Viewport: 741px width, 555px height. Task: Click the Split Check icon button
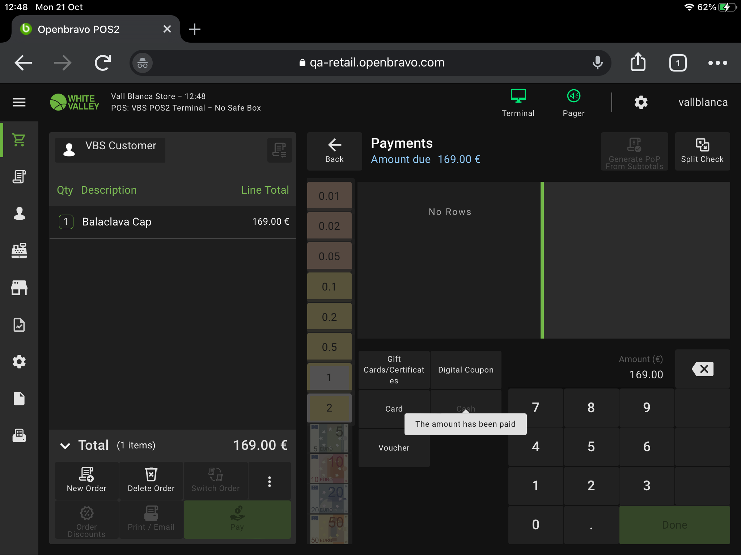coord(702,151)
